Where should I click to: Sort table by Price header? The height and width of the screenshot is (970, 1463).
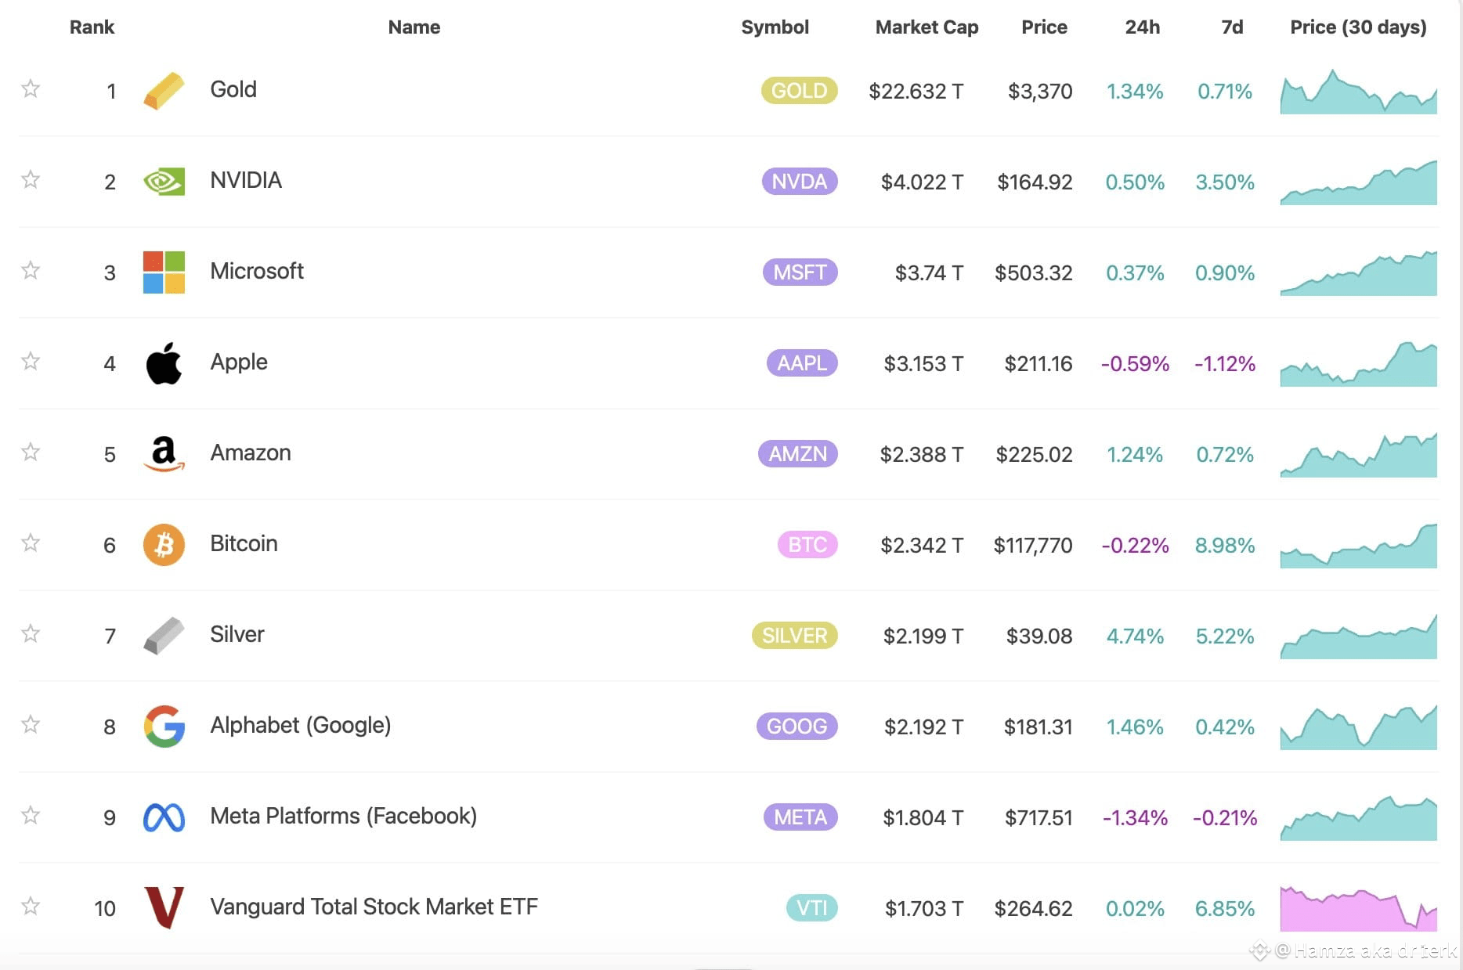(1044, 27)
